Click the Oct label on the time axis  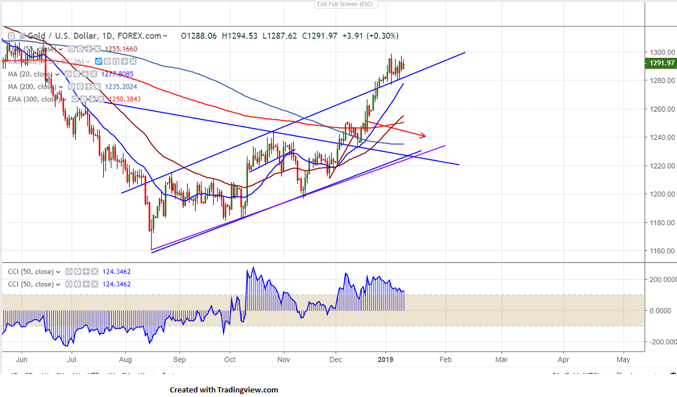point(229,359)
